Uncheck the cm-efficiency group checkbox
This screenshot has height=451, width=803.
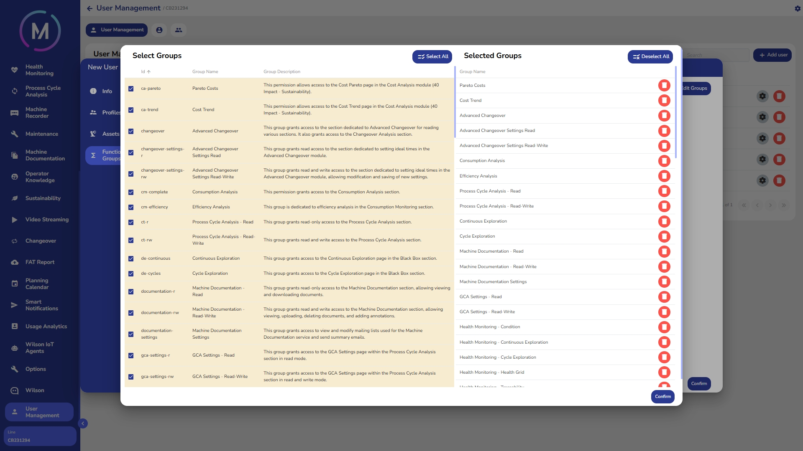[x=131, y=207]
